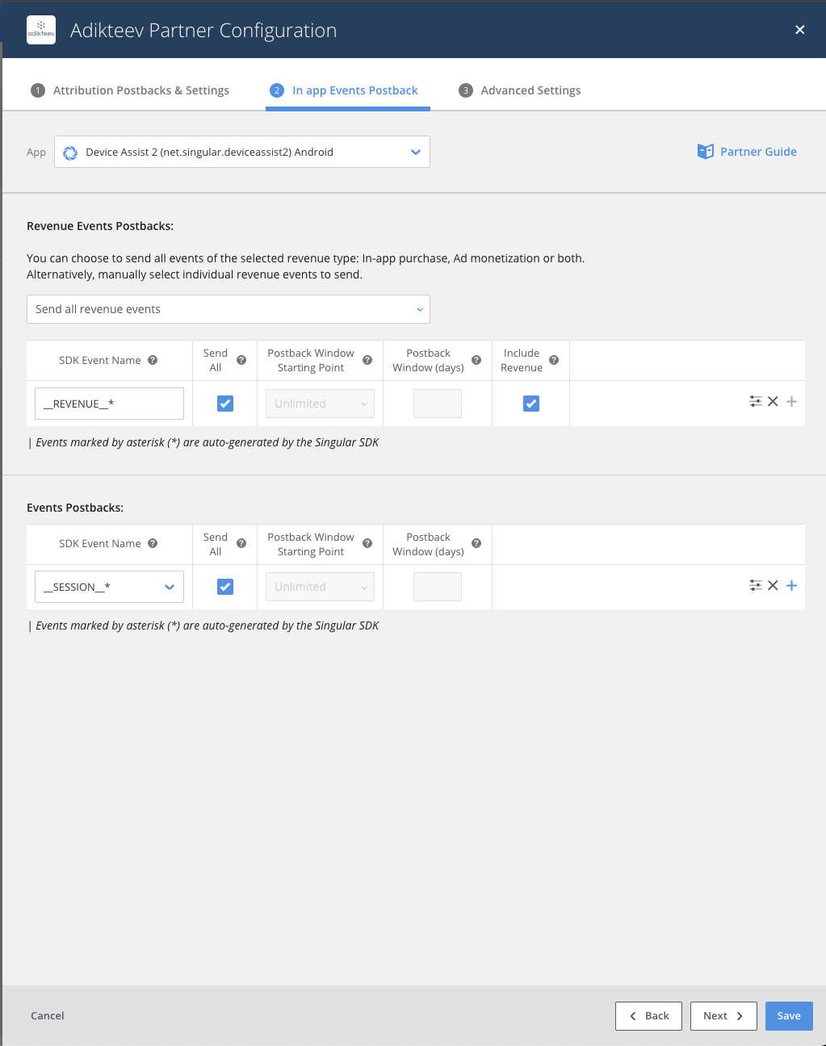View help for Postback Window Starting Point

(x=367, y=360)
